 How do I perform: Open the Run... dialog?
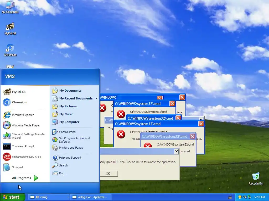click(75, 173)
